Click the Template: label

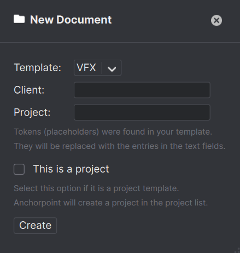click(37, 68)
